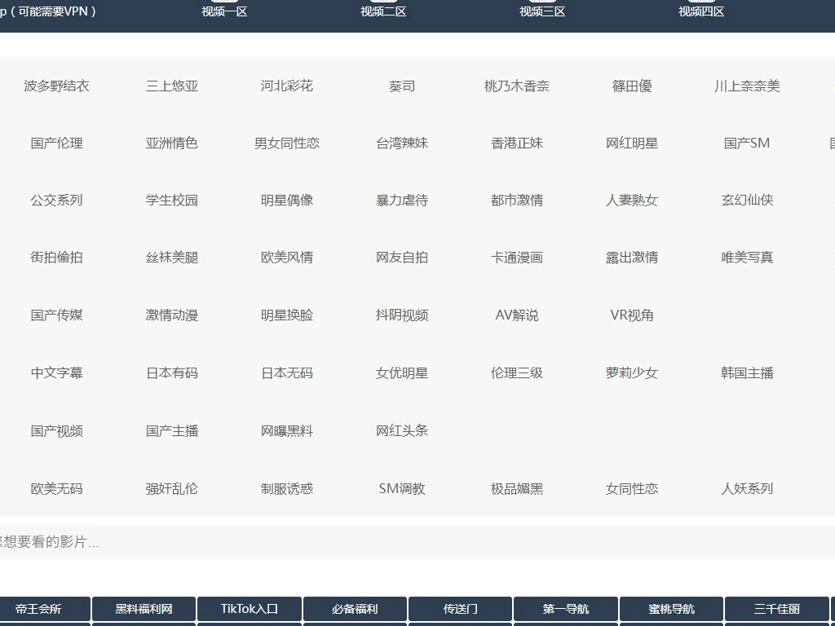Click the 帝王会所 button
The image size is (835, 626).
38,609
